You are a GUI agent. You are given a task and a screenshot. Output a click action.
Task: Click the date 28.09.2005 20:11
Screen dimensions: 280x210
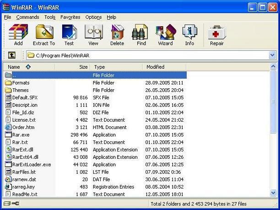click(164, 83)
